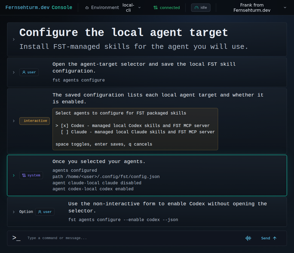Click the user badge next to Option

45,212
